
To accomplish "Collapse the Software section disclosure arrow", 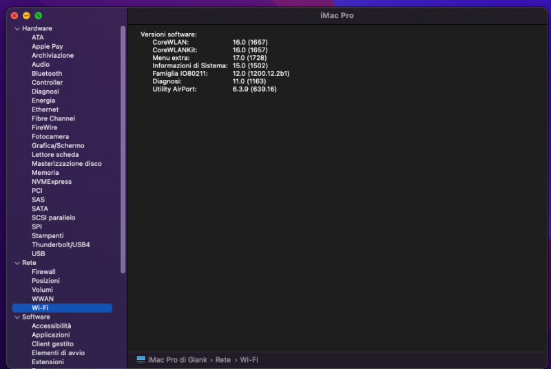I will (x=17, y=317).
